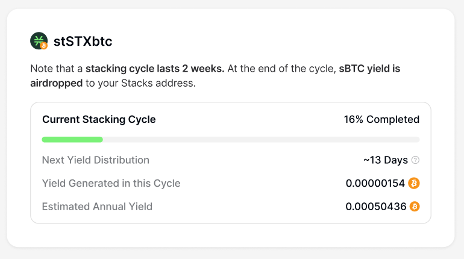Viewport: 464px width, 259px height.
Task: Click the stSTXbtc title text
Action: [83, 42]
